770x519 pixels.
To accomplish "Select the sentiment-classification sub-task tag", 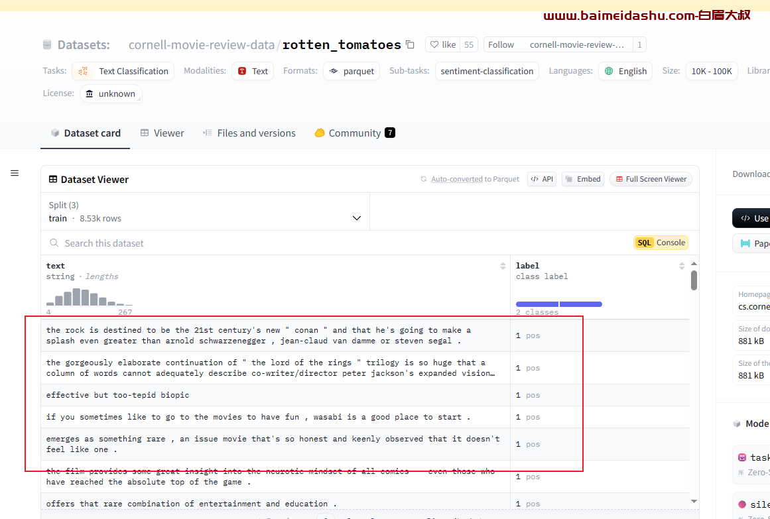I will click(x=487, y=71).
